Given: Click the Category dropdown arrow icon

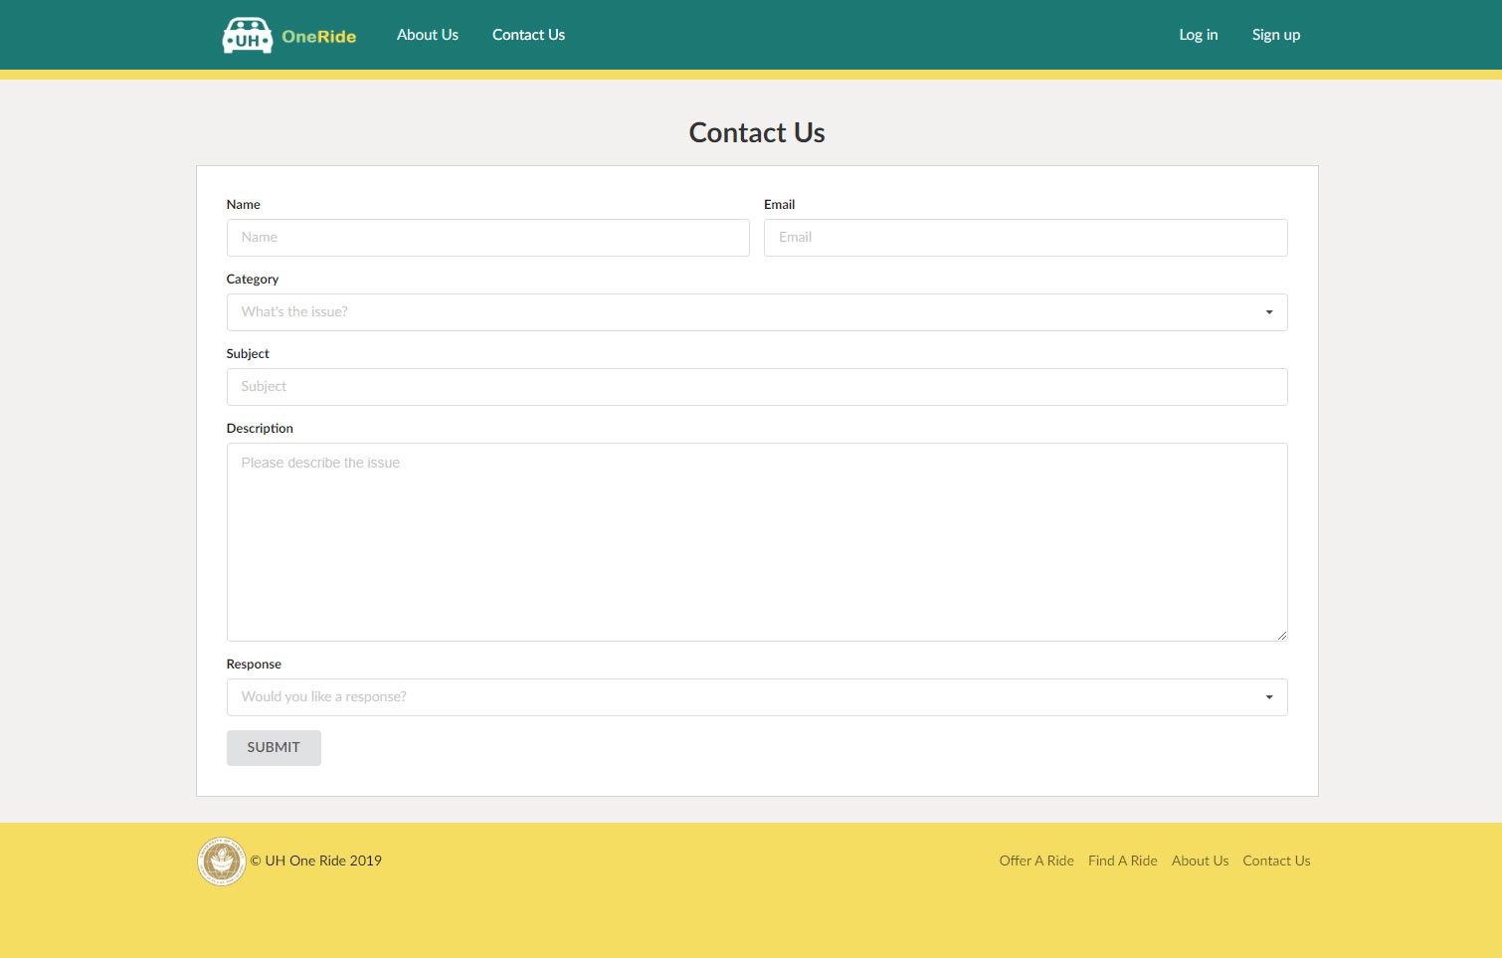Looking at the screenshot, I should (x=1268, y=312).
